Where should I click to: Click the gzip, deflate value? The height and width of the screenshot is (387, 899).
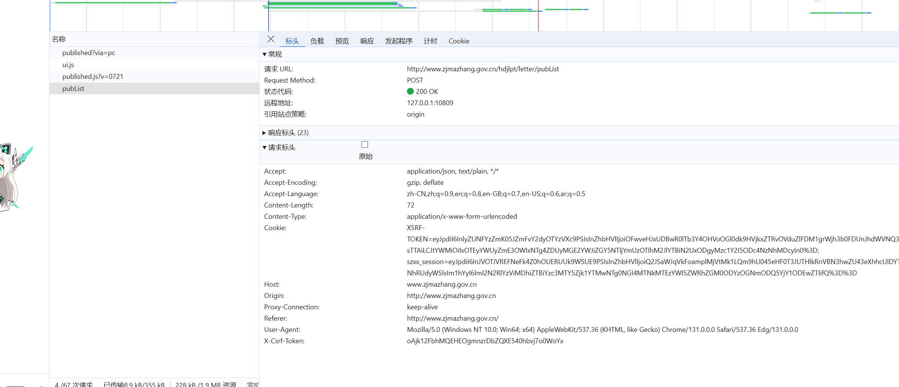coord(425,183)
